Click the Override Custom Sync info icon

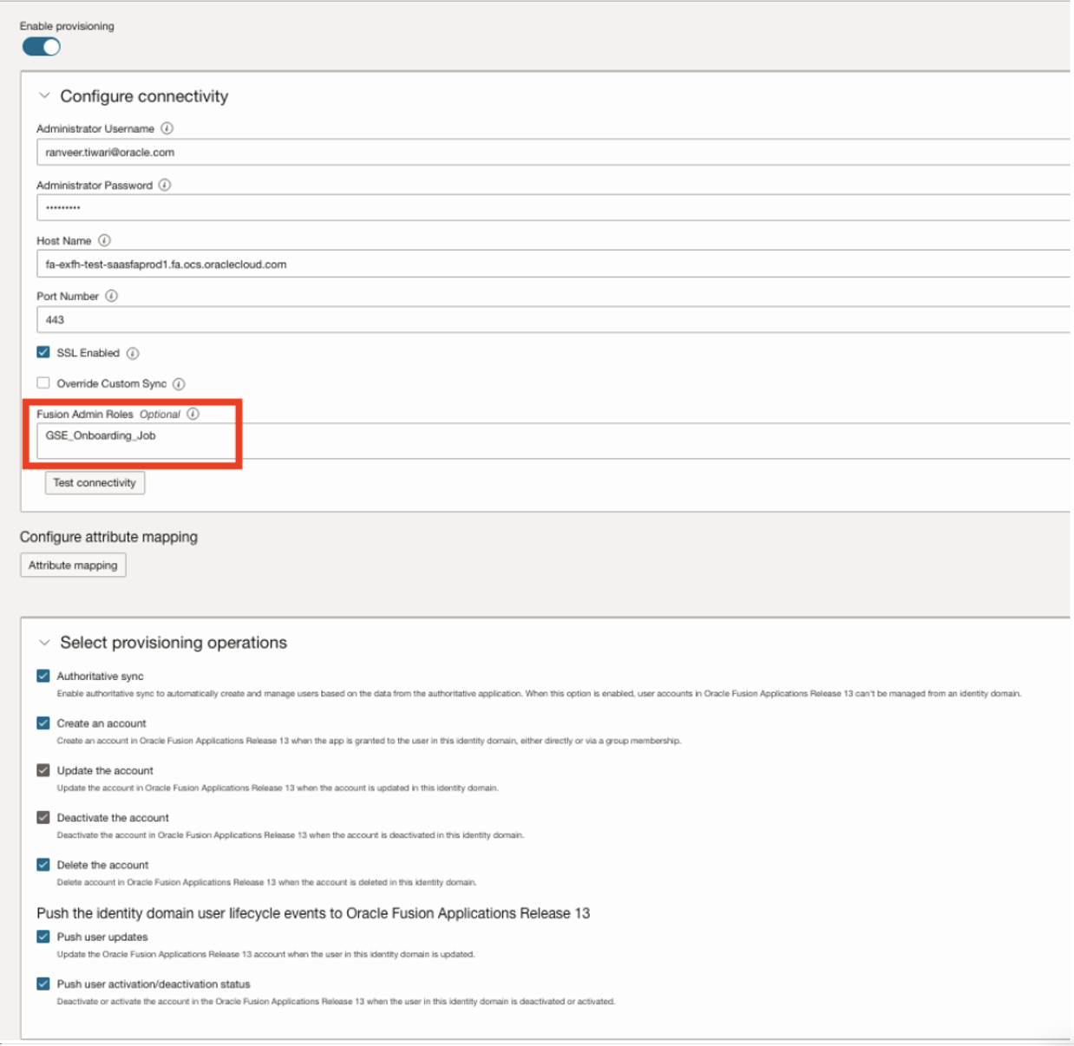tap(179, 382)
